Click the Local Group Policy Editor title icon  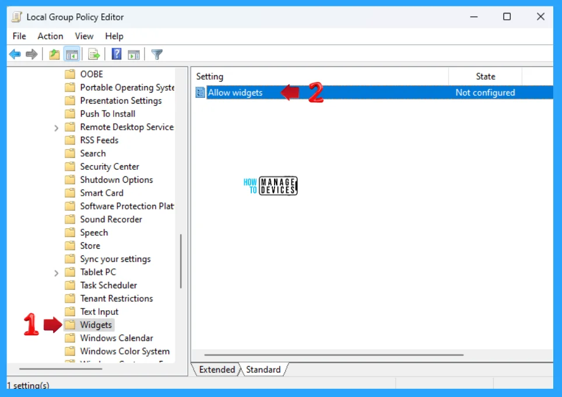click(x=17, y=17)
